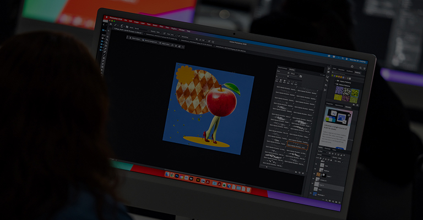Open the Filter menu

point(161,26)
